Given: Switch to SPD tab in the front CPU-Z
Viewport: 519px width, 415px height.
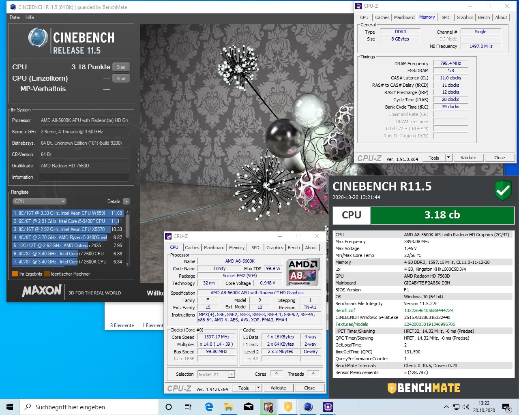Looking at the screenshot, I should click(x=255, y=248).
